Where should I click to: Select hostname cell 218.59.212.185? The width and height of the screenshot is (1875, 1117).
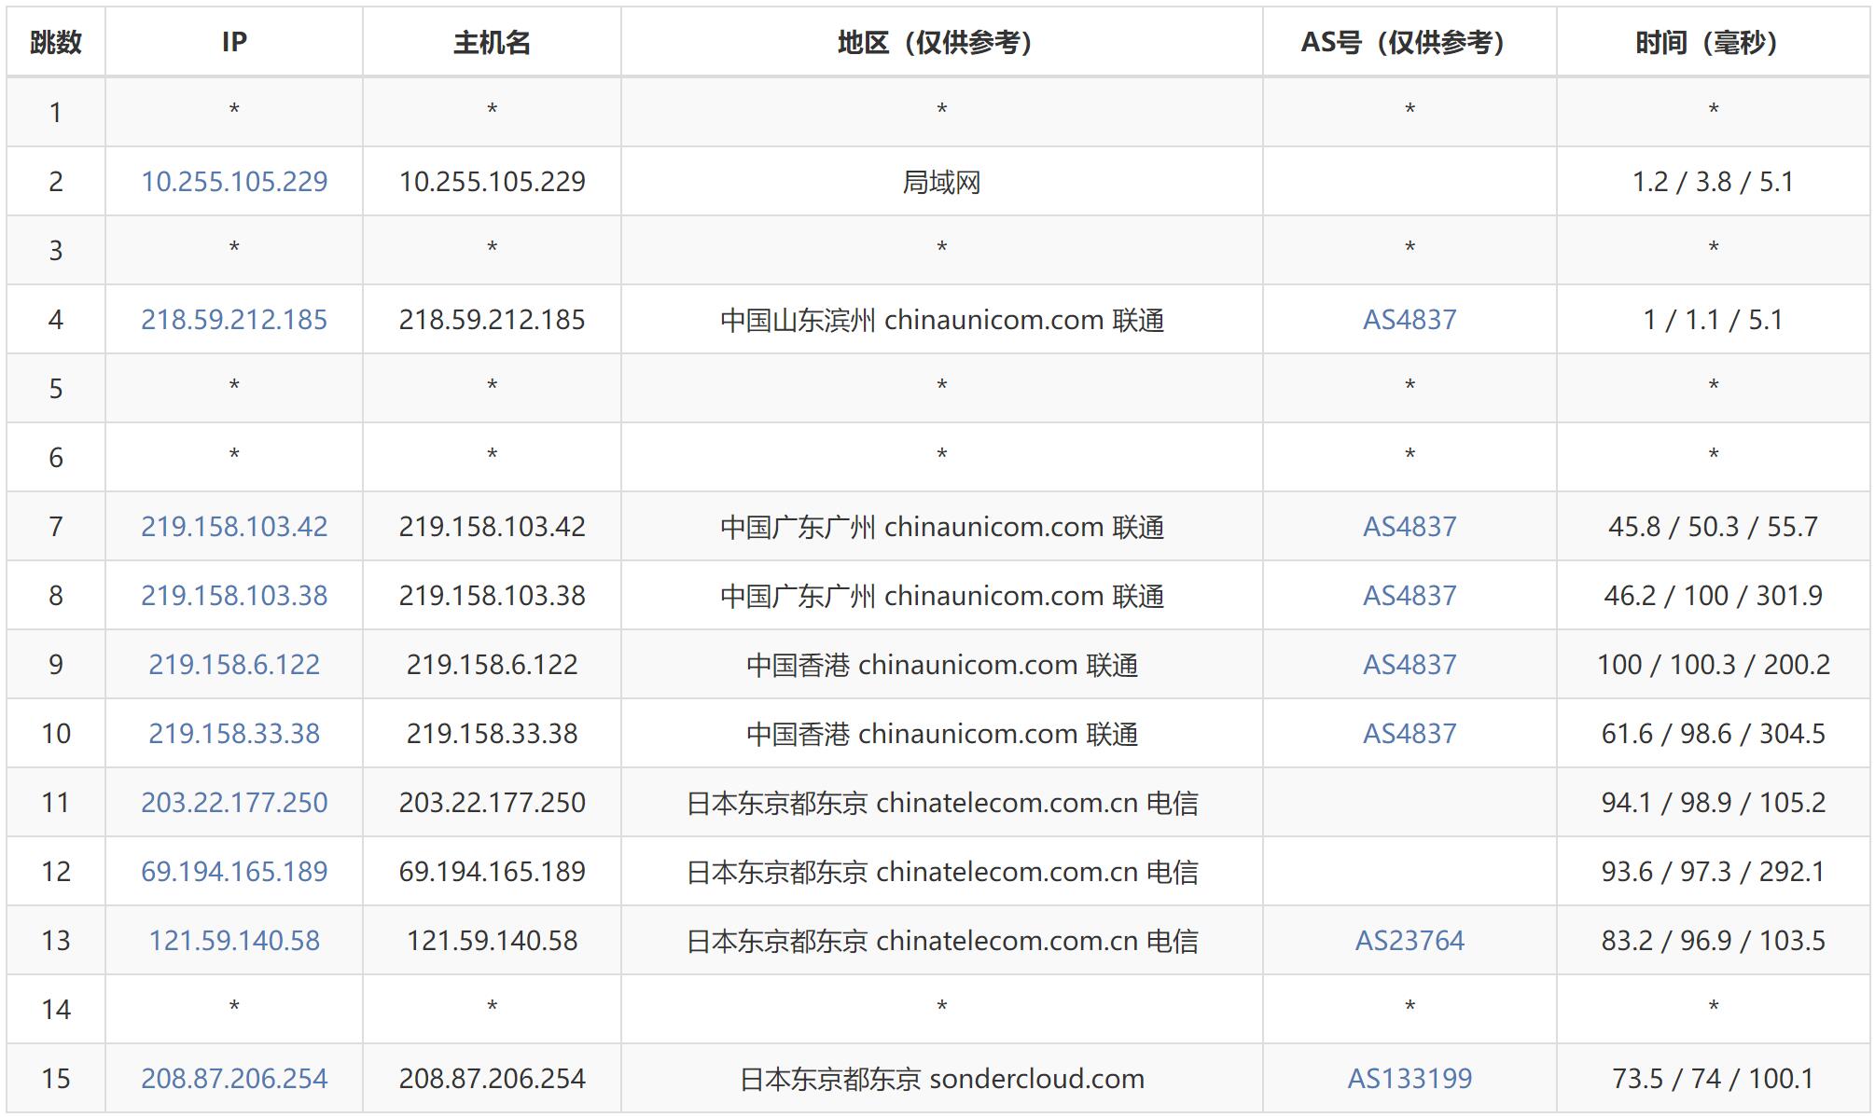click(x=492, y=319)
